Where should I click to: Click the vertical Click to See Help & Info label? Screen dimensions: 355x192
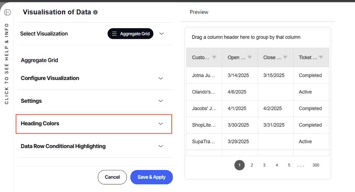coord(7,63)
